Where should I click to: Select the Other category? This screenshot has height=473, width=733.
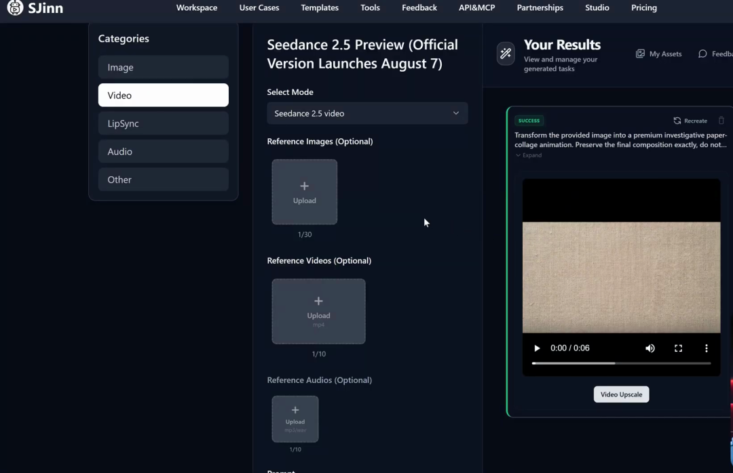tap(163, 180)
